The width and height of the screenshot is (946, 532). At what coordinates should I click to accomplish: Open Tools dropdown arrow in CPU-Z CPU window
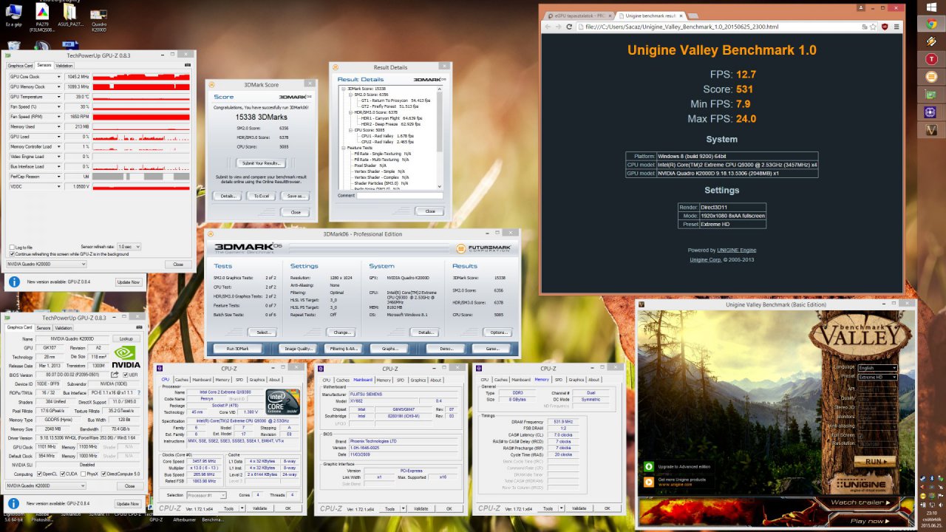coord(242,508)
